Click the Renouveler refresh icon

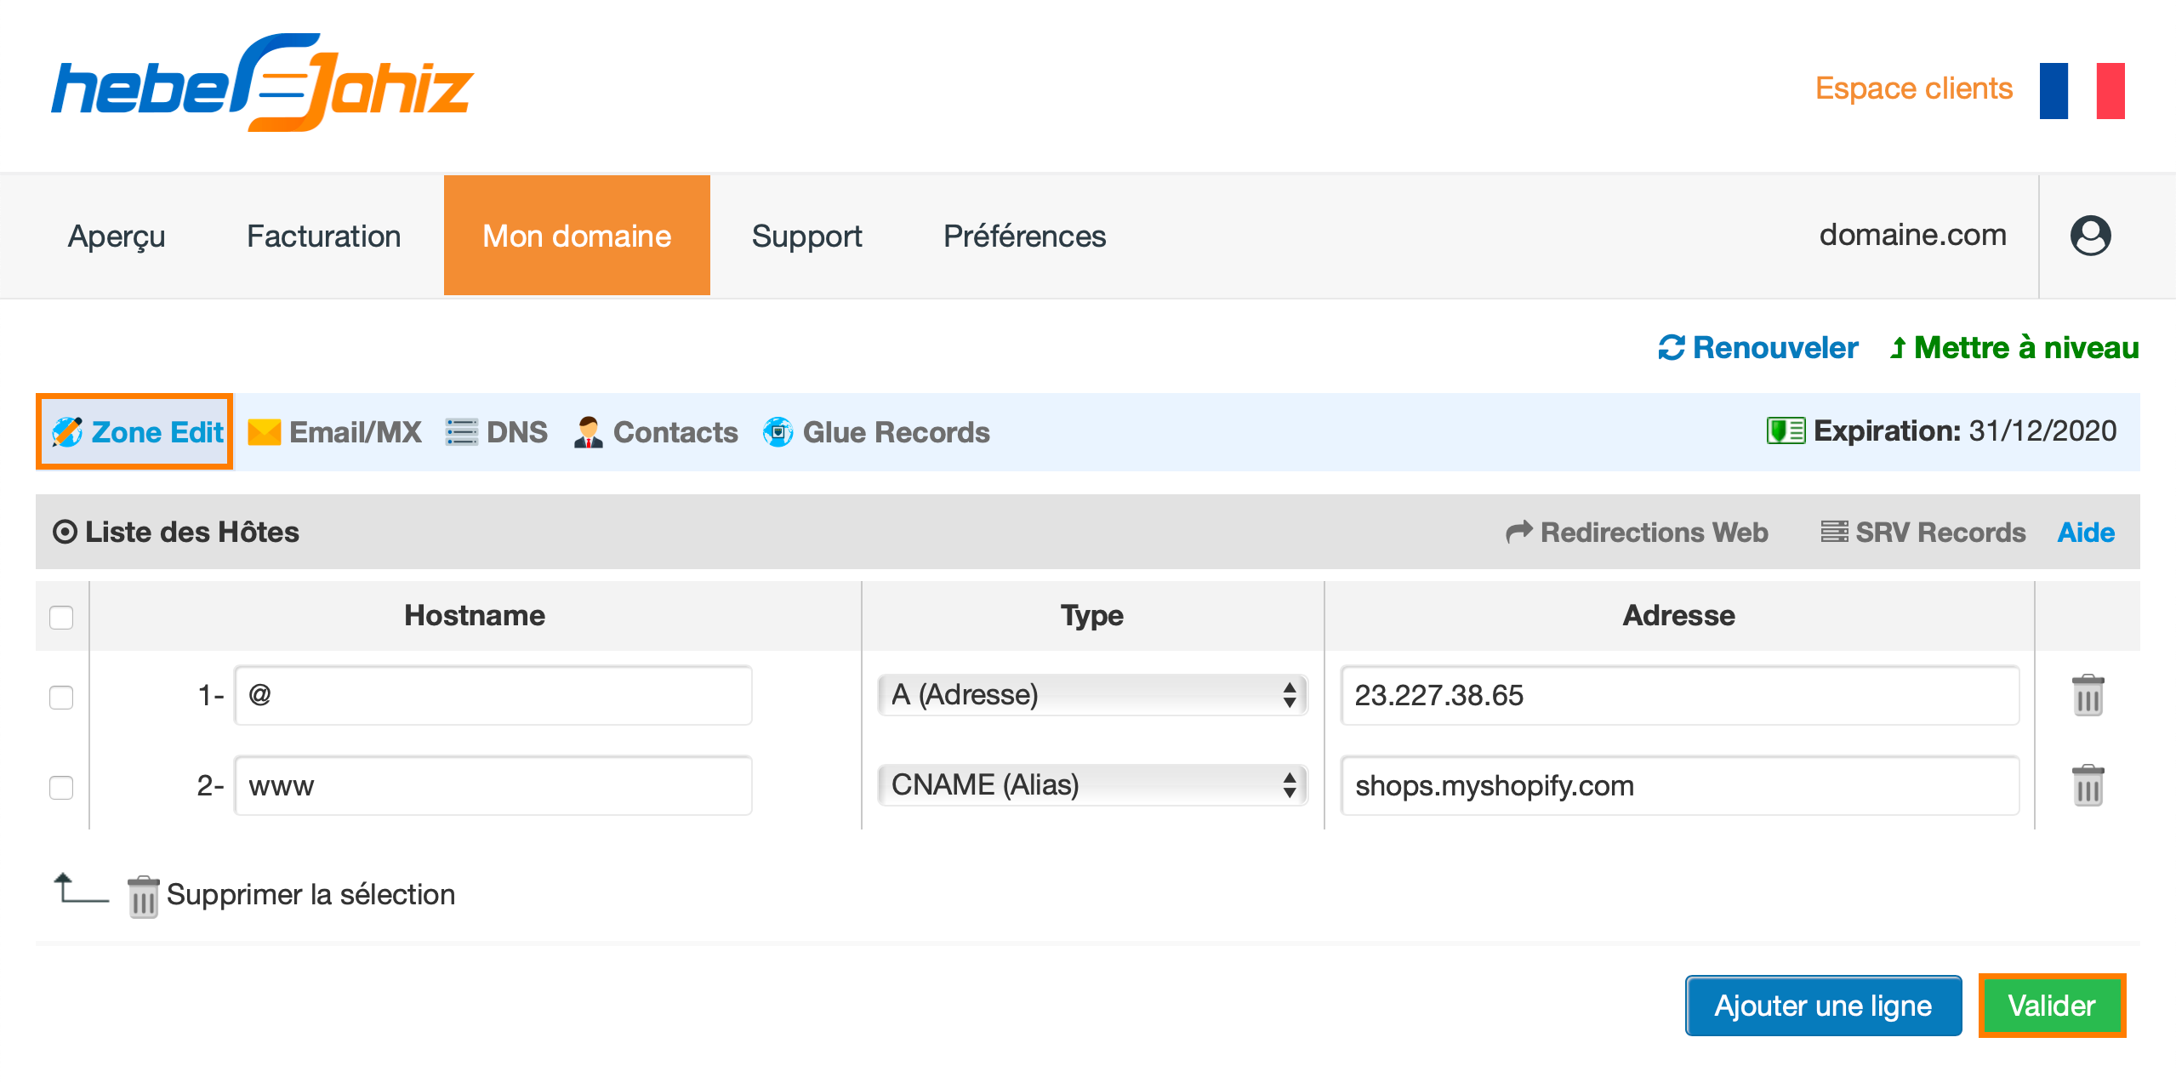coord(1671,348)
